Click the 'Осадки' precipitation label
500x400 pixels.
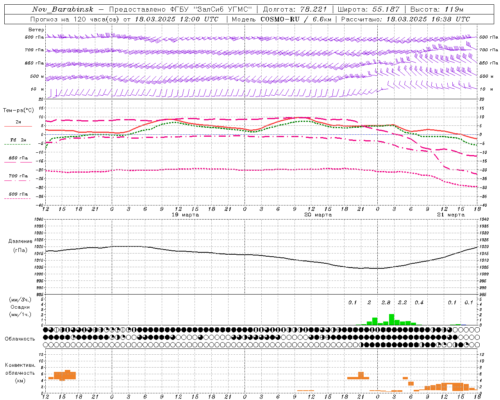tap(20, 307)
